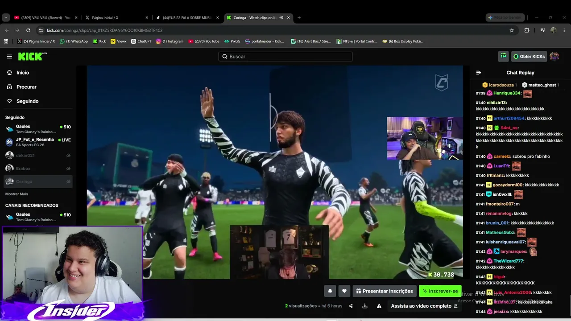Image resolution: width=571 pixels, height=321 pixels.
Task: Open the portalinsider bookmark
Action: coord(265,41)
